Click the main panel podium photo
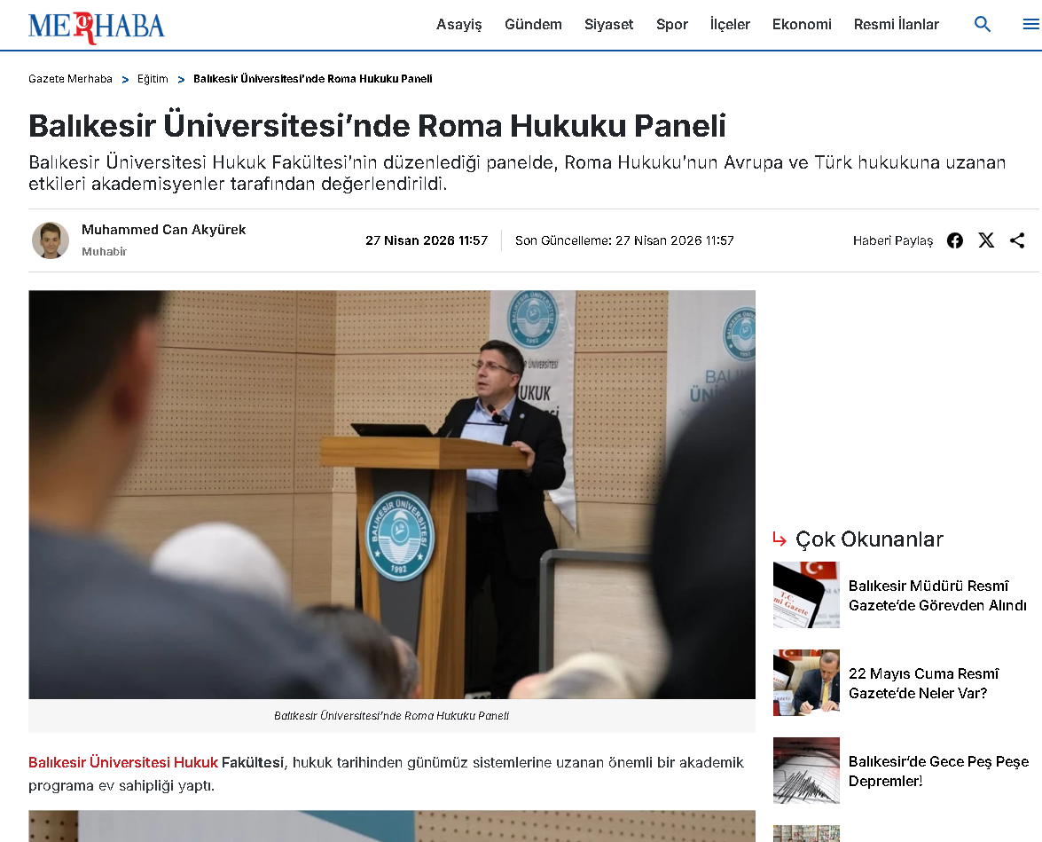Screen dimensions: 1042x842 click(392, 494)
